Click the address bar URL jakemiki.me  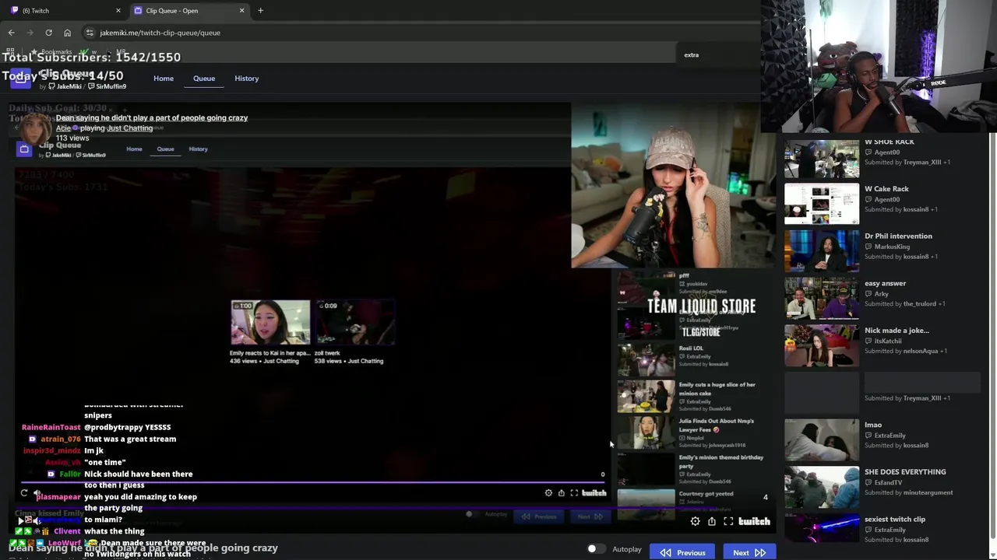pos(160,33)
